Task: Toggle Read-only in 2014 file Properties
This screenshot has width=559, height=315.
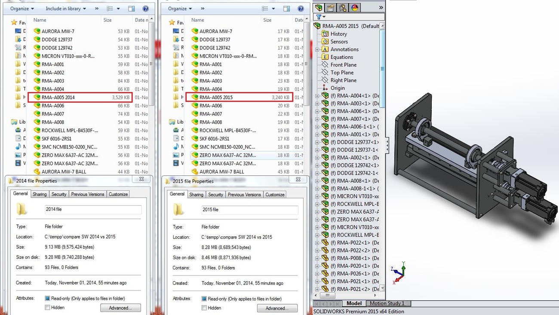Action: pyautogui.click(x=47, y=298)
